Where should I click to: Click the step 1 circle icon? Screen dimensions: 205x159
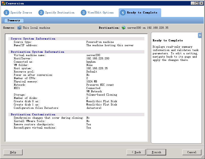pyautogui.click(x=6, y=13)
